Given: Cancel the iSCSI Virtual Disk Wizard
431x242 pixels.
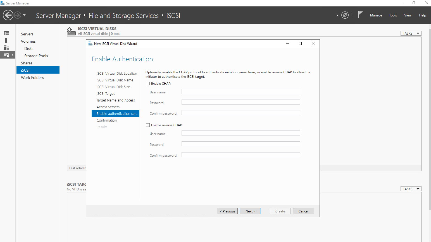Looking at the screenshot, I should [x=303, y=211].
